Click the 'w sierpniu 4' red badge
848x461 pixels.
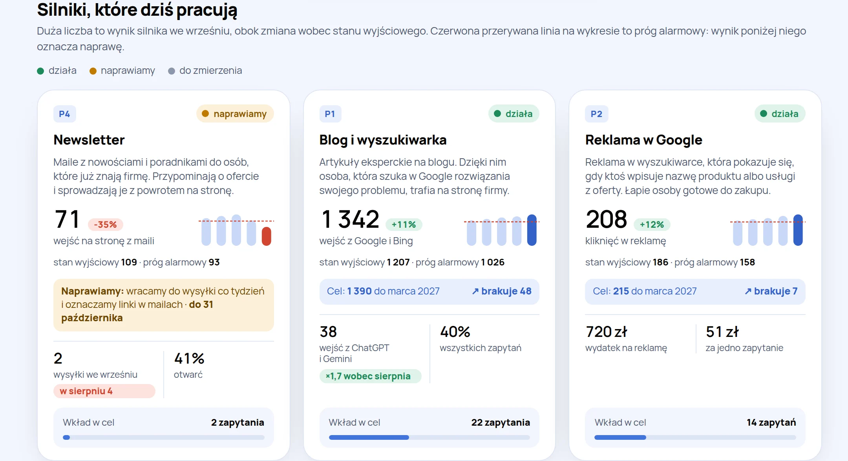pos(104,391)
